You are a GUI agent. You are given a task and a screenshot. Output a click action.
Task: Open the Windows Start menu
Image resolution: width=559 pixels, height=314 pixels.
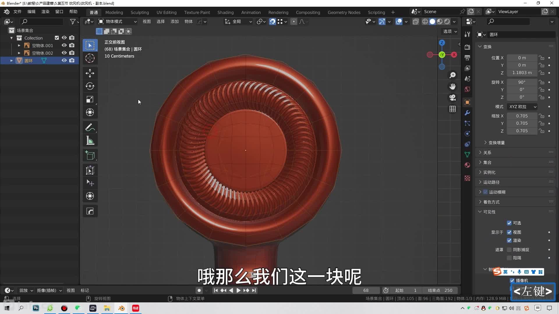point(7,308)
